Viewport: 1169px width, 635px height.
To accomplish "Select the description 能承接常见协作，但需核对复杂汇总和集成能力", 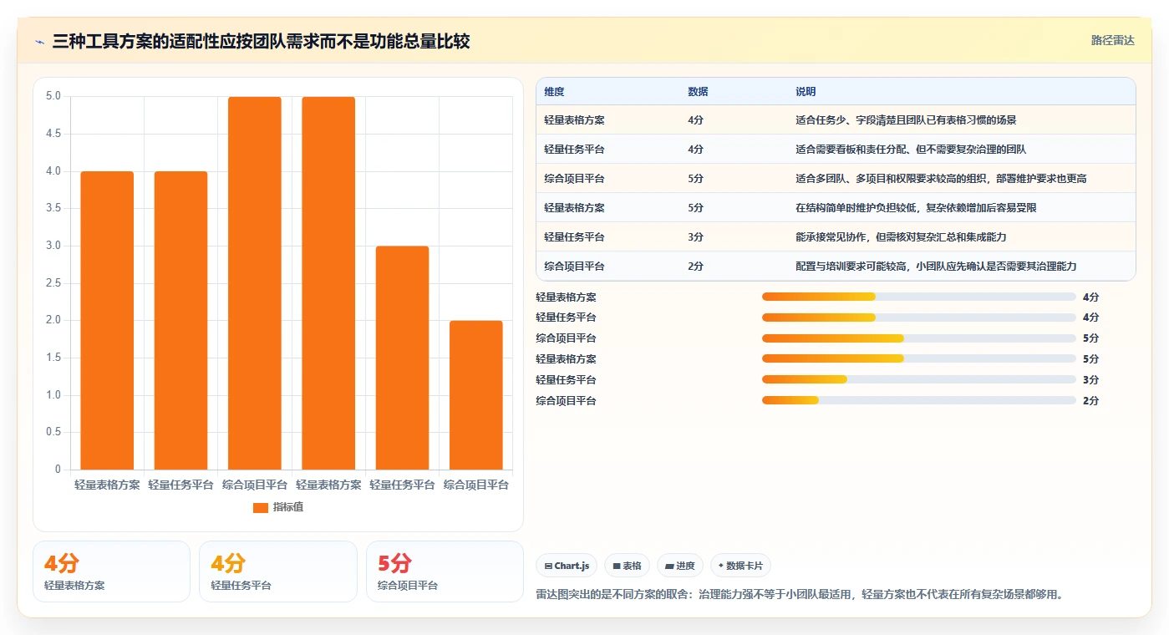I will [x=901, y=237].
